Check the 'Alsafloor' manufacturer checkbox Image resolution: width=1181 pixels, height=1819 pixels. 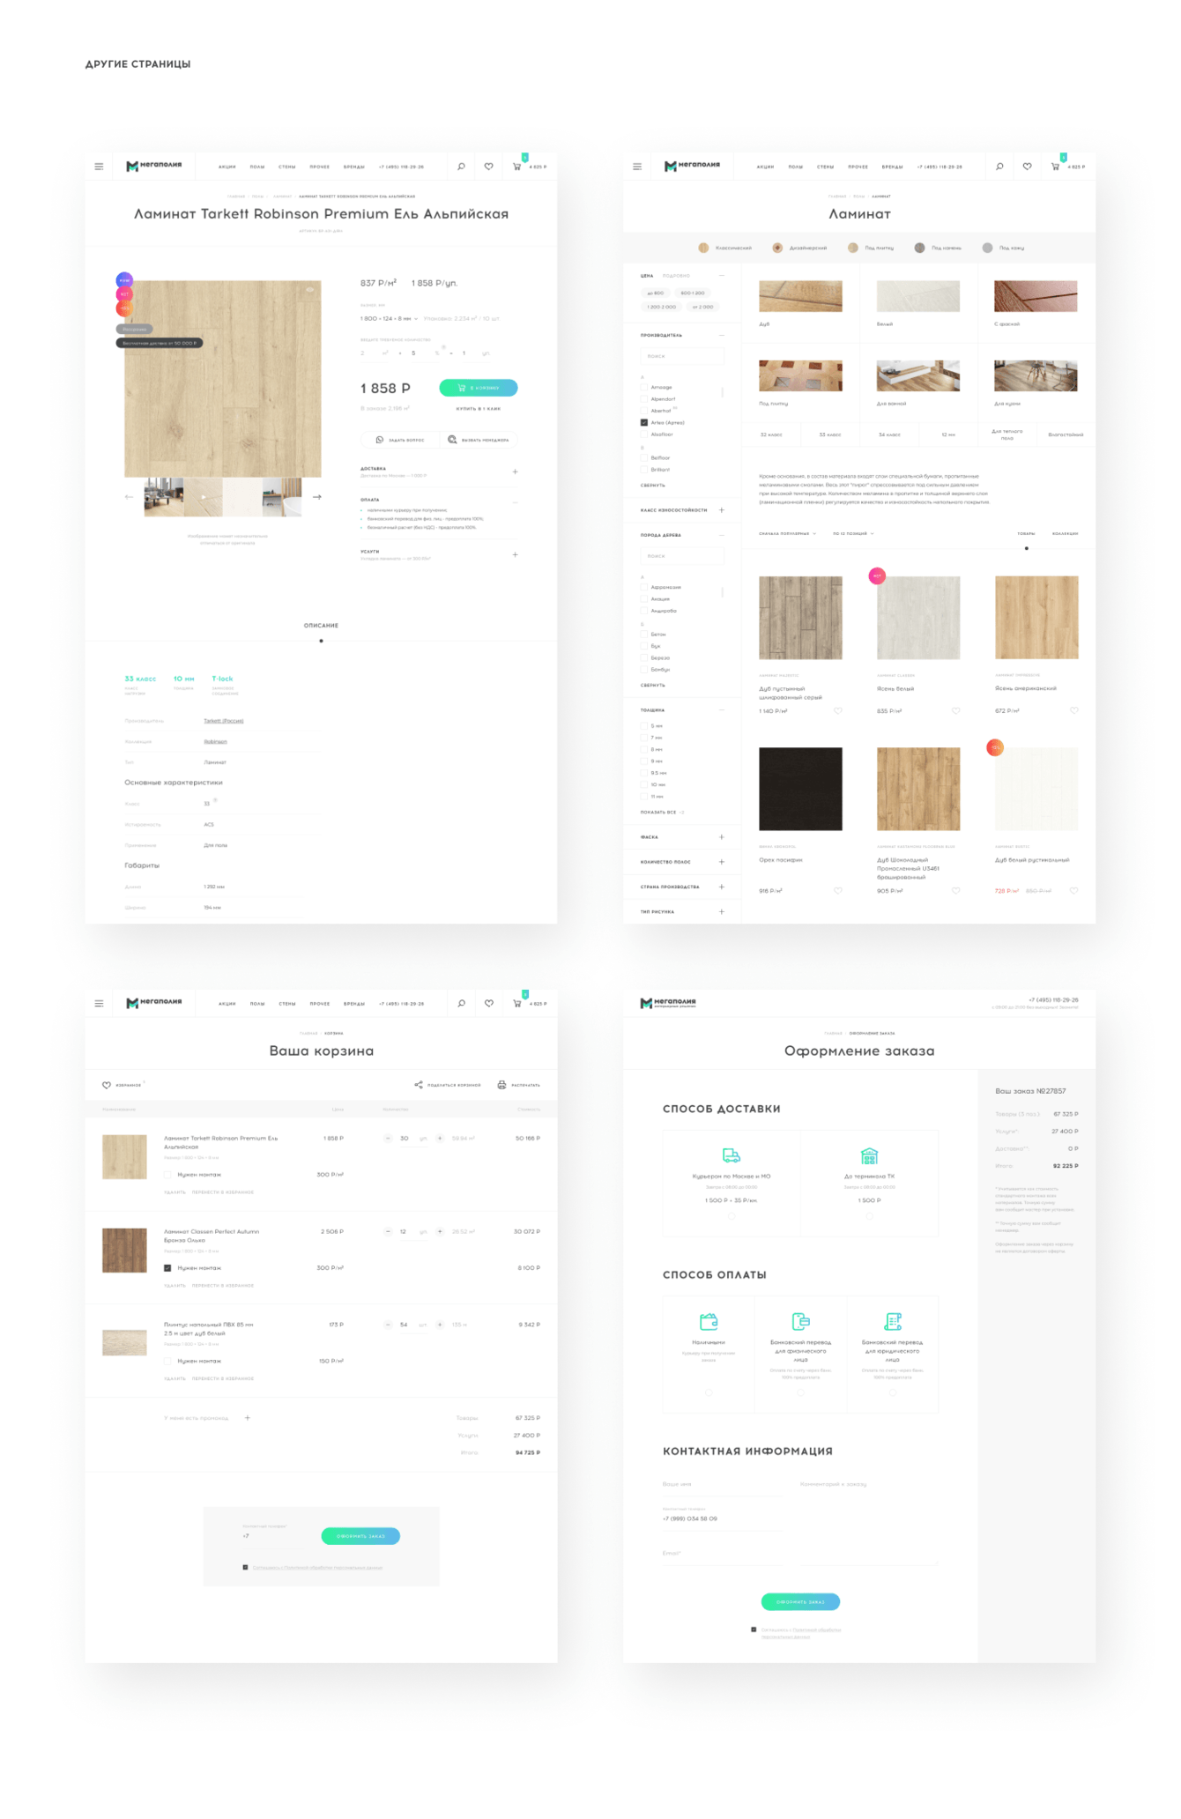[x=643, y=434]
